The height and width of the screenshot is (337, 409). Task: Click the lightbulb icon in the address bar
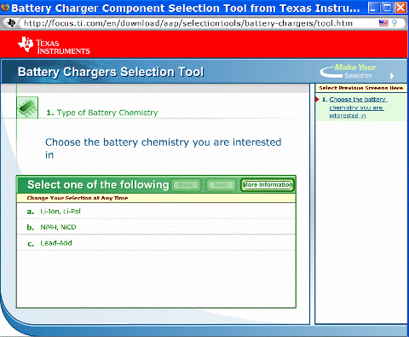(x=395, y=23)
